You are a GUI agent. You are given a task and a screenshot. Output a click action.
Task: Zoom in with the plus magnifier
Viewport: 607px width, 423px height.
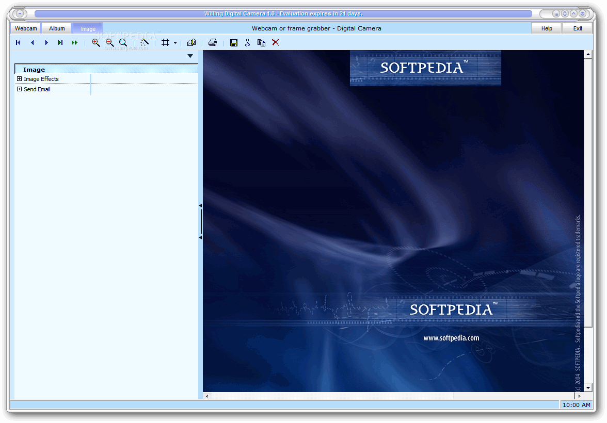[x=95, y=43]
